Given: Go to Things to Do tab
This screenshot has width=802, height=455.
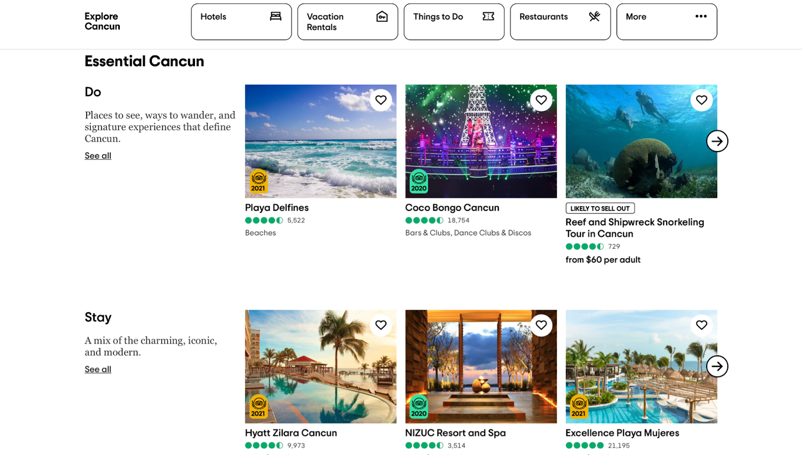Looking at the screenshot, I should (454, 22).
